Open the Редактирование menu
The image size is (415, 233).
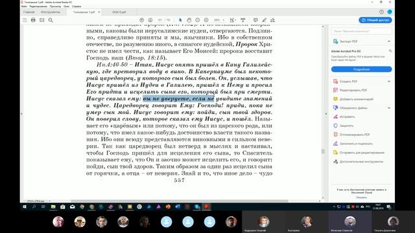point(38,6)
